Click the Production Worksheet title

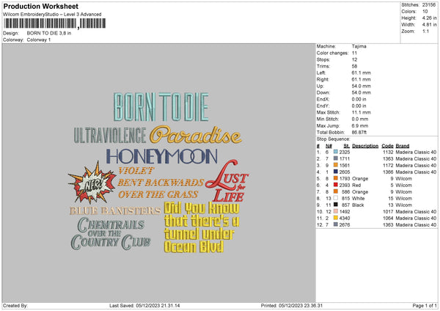40,6
